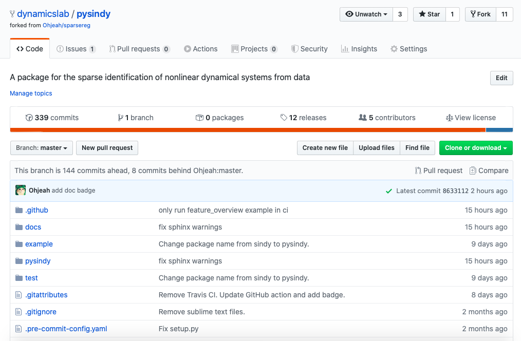Switch to the Code tab
Image resolution: width=521 pixels, height=341 pixels.
pyautogui.click(x=30, y=49)
